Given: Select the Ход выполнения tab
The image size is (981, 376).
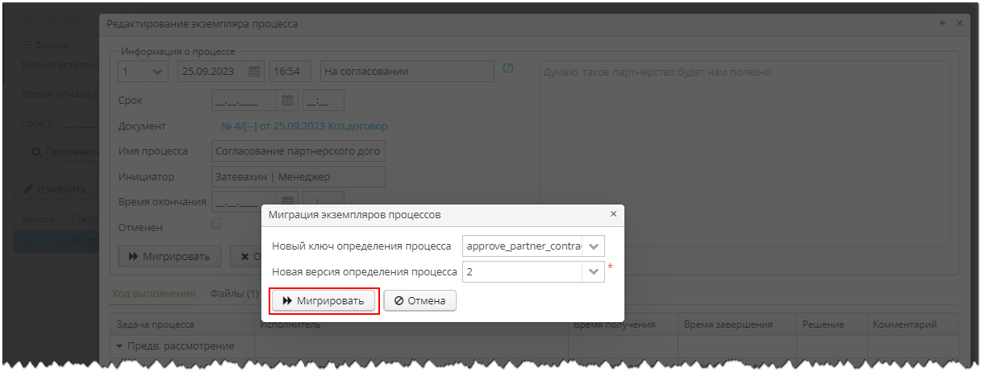Looking at the screenshot, I should (x=153, y=293).
